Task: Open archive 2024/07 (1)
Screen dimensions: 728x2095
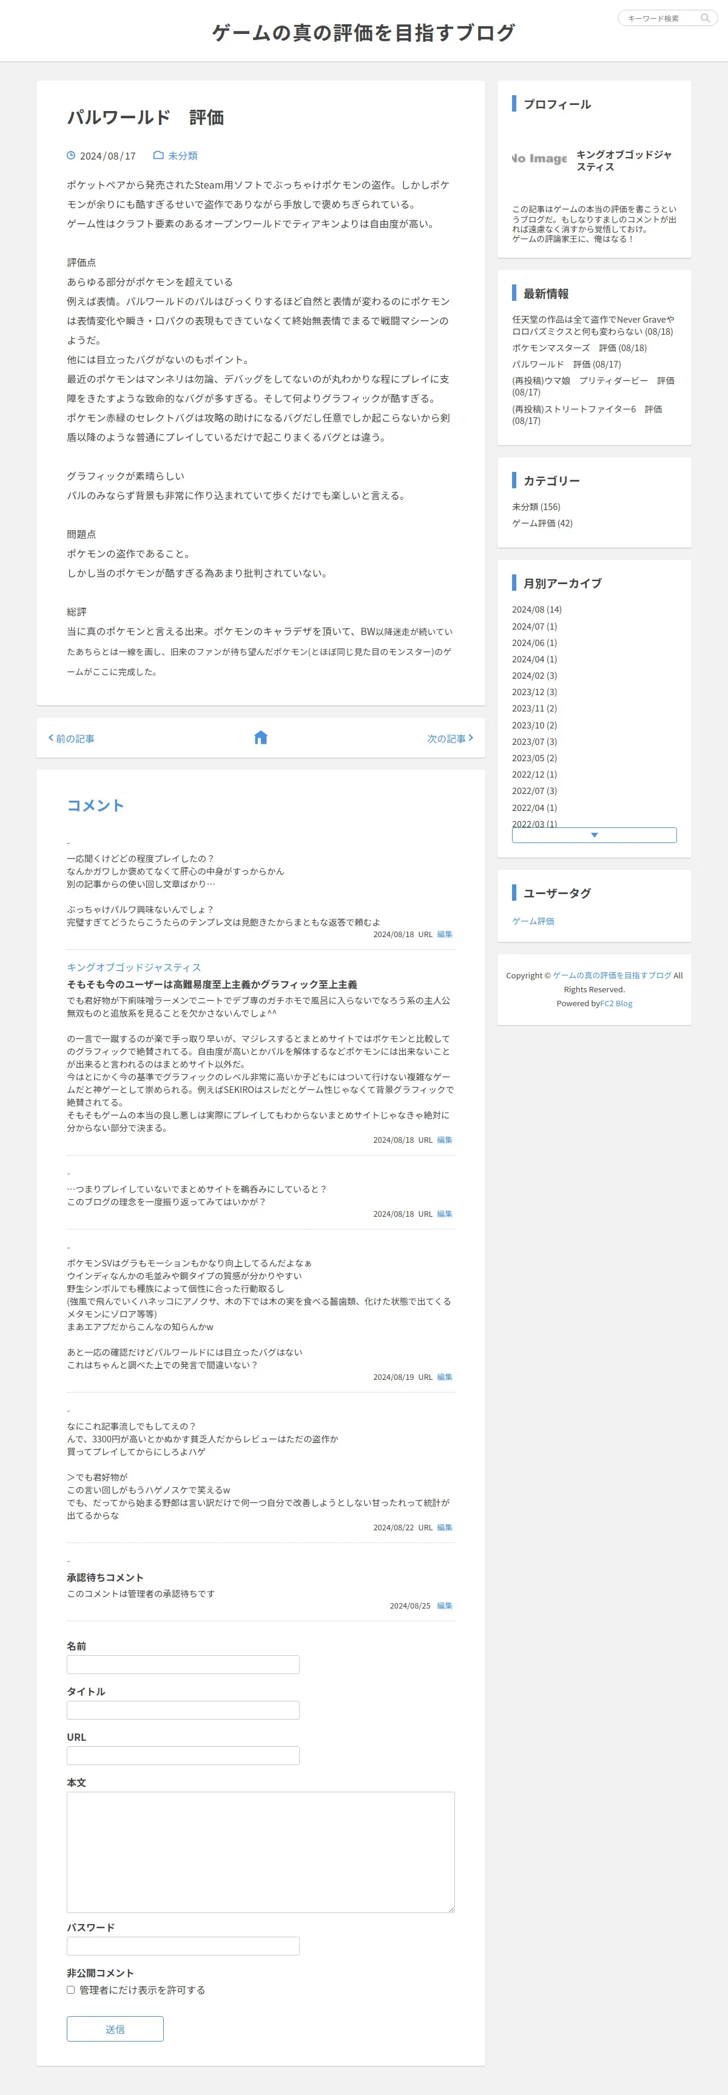Action: pos(534,626)
